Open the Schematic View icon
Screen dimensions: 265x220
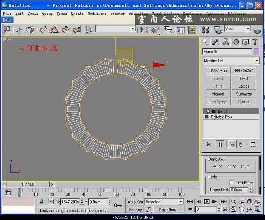click(x=192, y=30)
